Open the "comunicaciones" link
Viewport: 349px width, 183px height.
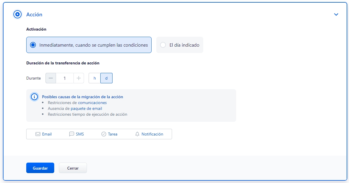pos(92,103)
